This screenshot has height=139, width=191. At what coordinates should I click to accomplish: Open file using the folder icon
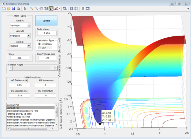8,9
